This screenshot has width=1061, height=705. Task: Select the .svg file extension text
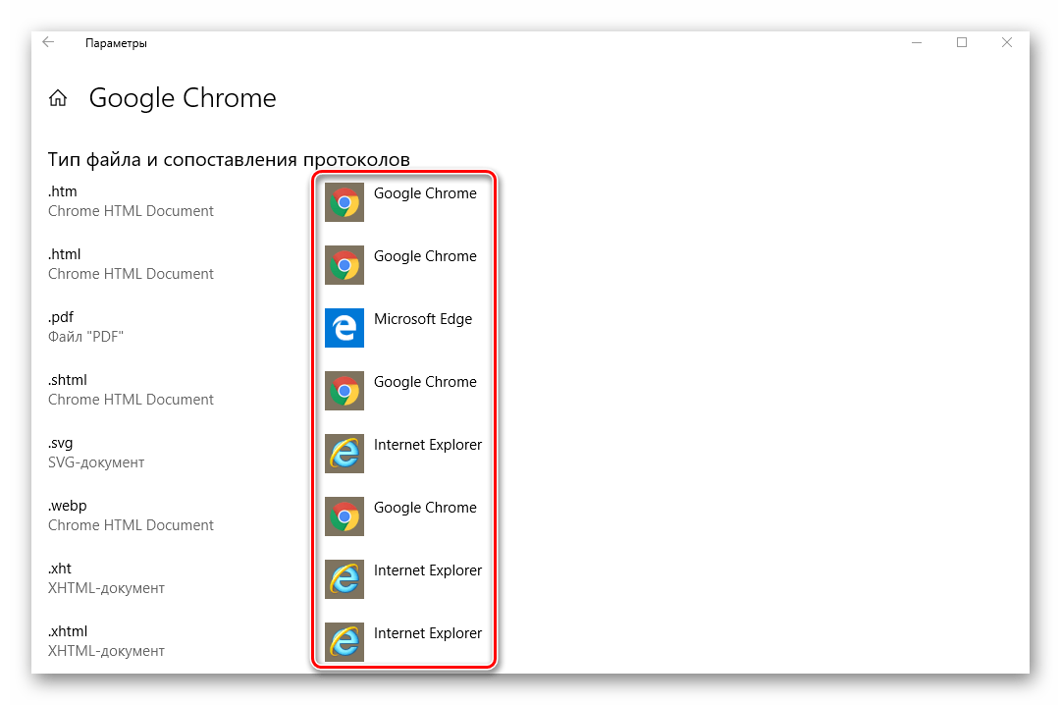point(60,444)
